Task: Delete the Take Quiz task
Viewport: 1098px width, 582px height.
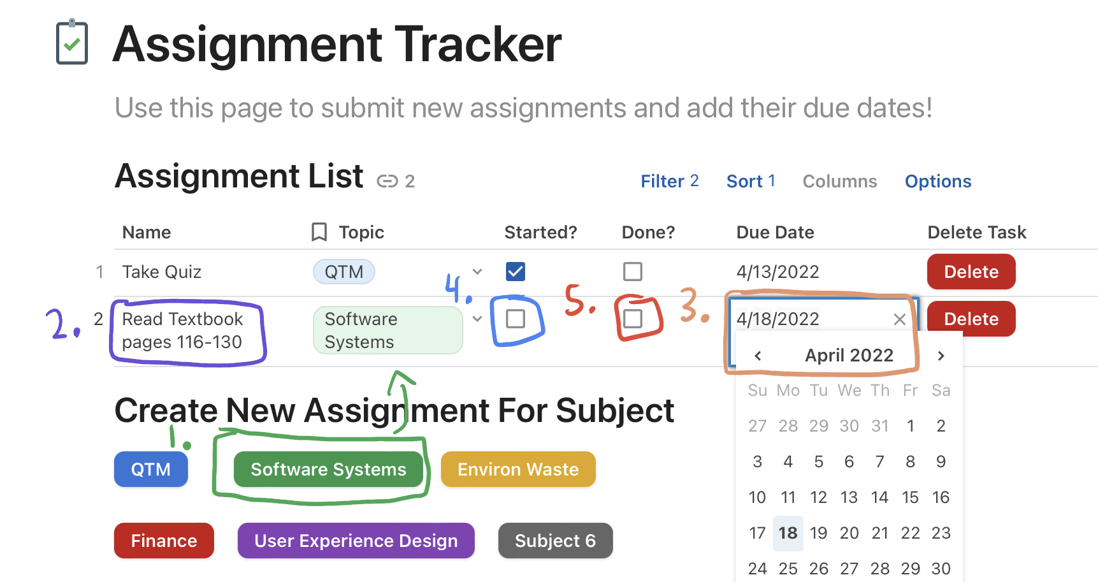Action: tap(971, 272)
